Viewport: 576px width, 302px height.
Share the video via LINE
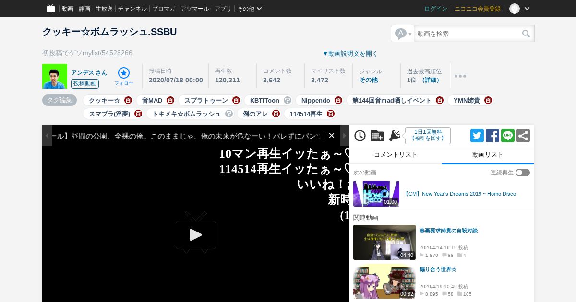pyautogui.click(x=508, y=136)
